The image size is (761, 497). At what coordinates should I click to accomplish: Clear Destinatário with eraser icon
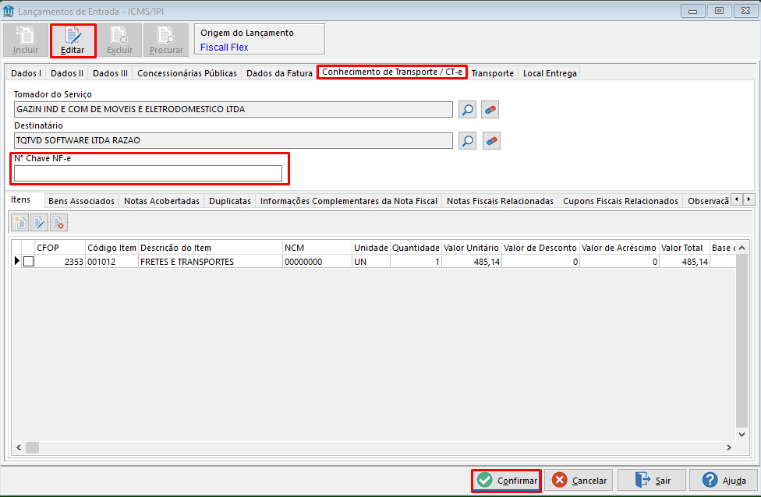[x=491, y=141]
